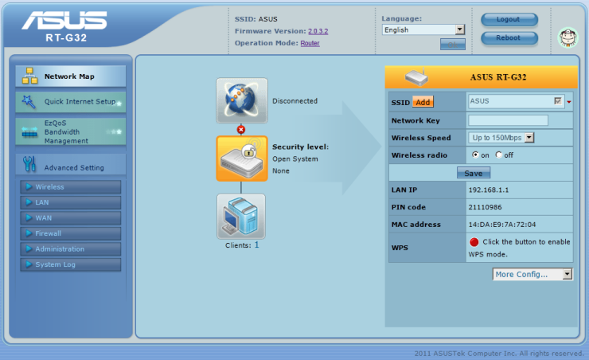Screen dimensions: 589x360
Task: Click the System Log arrow icon
Action: pos(29,264)
